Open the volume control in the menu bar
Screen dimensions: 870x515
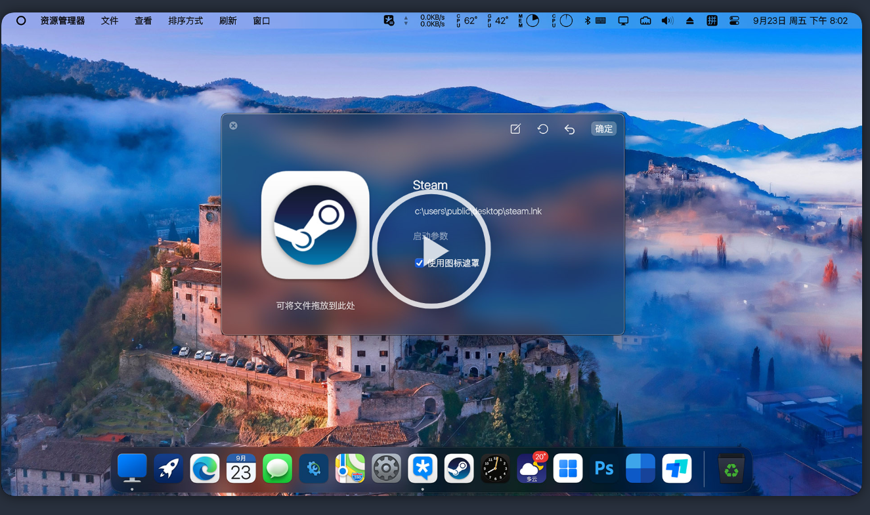point(668,21)
